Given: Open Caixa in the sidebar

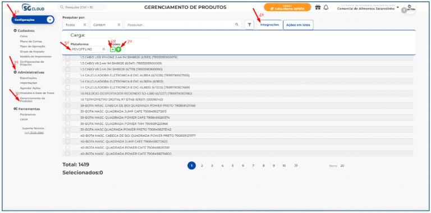Looking at the screenshot, I should 24,36.
